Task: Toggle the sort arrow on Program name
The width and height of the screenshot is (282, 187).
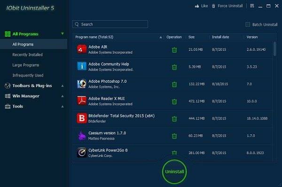Action: [161, 37]
